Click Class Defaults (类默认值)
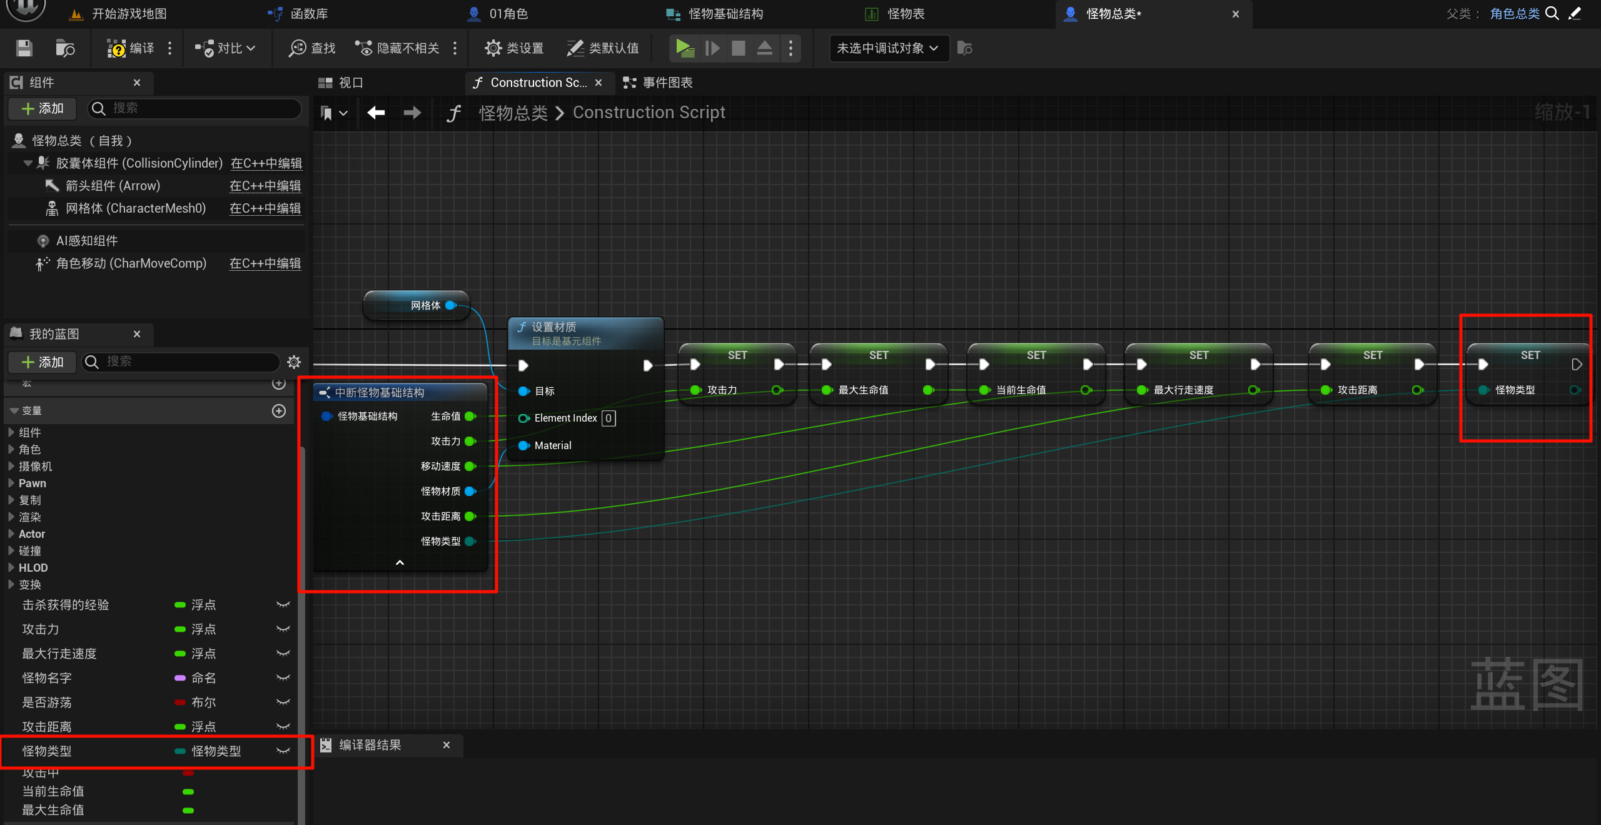Image resolution: width=1601 pixels, height=825 pixels. (603, 48)
